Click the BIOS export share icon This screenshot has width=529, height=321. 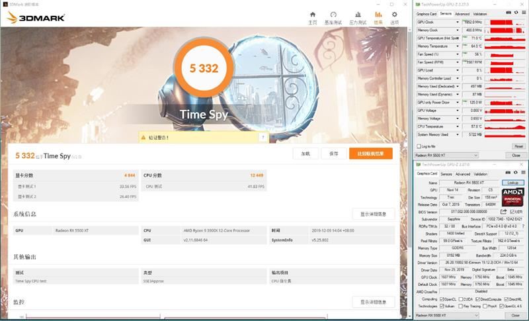[503, 212]
